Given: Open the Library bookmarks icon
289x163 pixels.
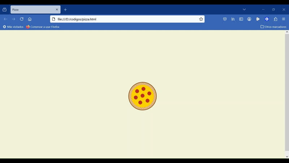Looking at the screenshot, I should click(x=233, y=19).
